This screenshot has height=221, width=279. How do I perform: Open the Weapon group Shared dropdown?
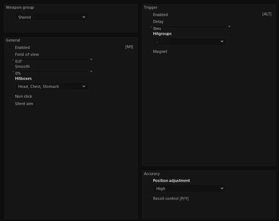51,17
